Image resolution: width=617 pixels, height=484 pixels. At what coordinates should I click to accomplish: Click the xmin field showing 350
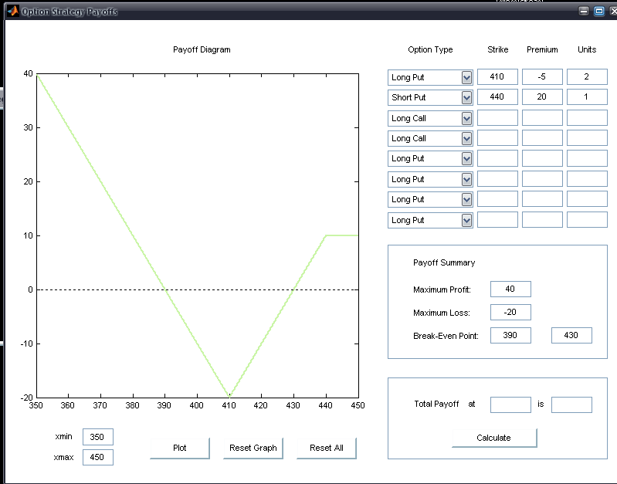98,437
